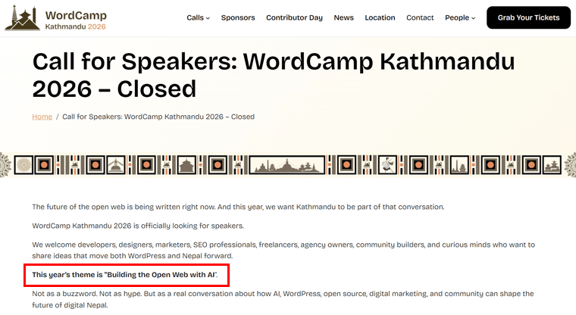Screen dimensions: 576x315
Task: Click paragraph starting 'We welcome developers, designers'
Action: [283, 250]
